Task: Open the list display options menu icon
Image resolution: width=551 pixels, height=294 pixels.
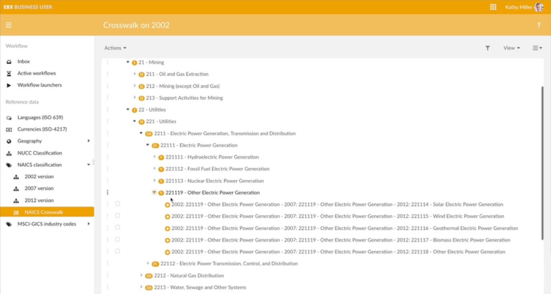Action: pyautogui.click(x=537, y=48)
